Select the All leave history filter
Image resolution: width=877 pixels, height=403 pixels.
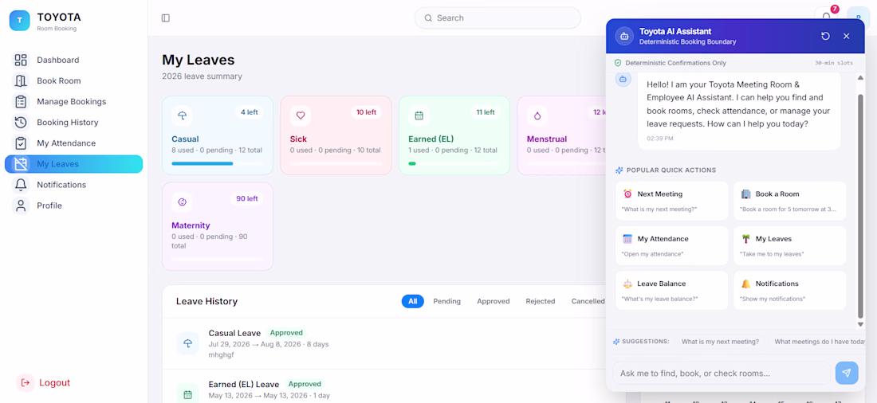tap(413, 301)
